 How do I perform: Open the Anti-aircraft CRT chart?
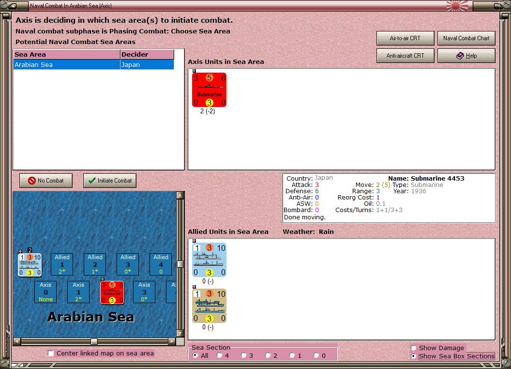pyautogui.click(x=405, y=56)
